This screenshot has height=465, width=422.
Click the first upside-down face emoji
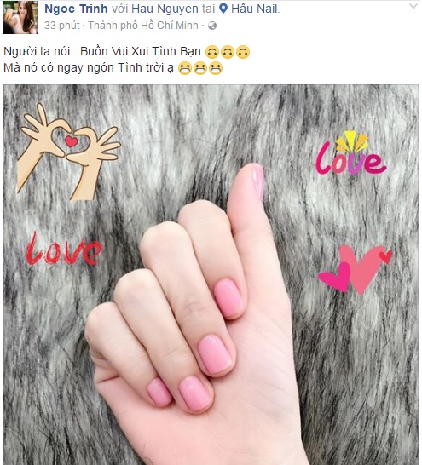pos(212,52)
